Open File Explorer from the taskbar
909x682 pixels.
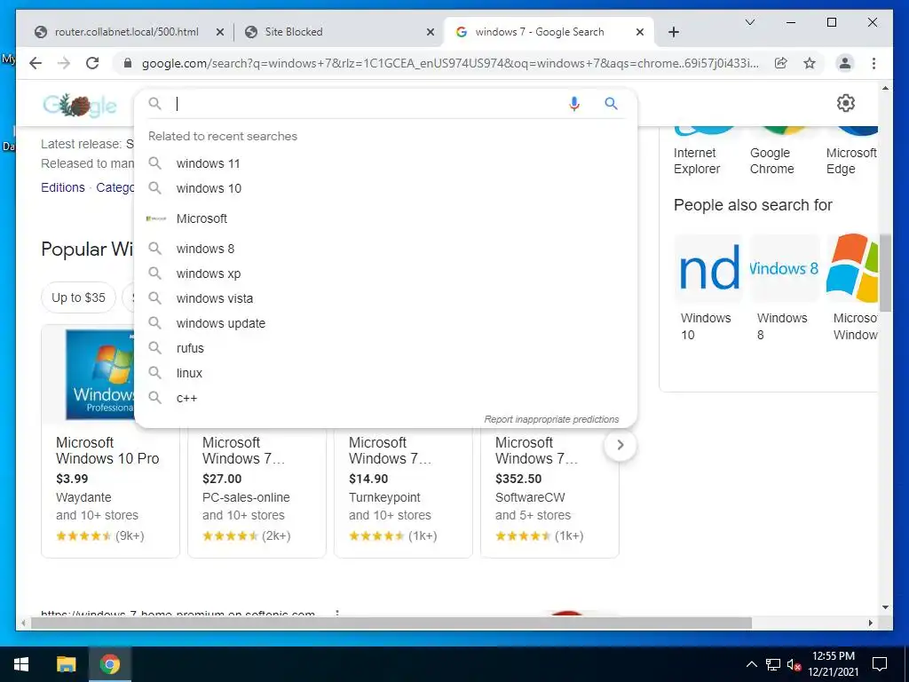click(x=66, y=664)
